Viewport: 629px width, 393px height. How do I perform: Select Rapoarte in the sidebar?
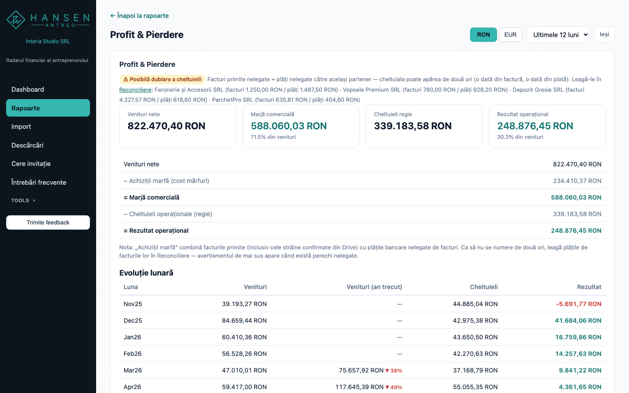pos(48,108)
